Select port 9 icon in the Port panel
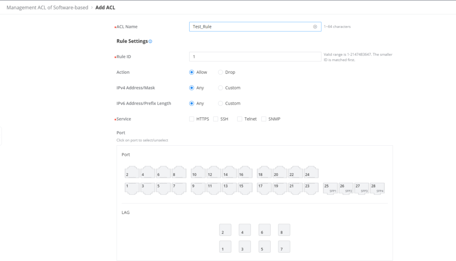 pyautogui.click(x=198, y=189)
